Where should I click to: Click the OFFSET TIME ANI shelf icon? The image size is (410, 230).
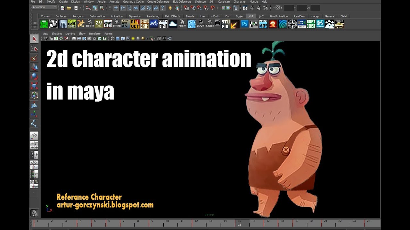click(x=126, y=24)
